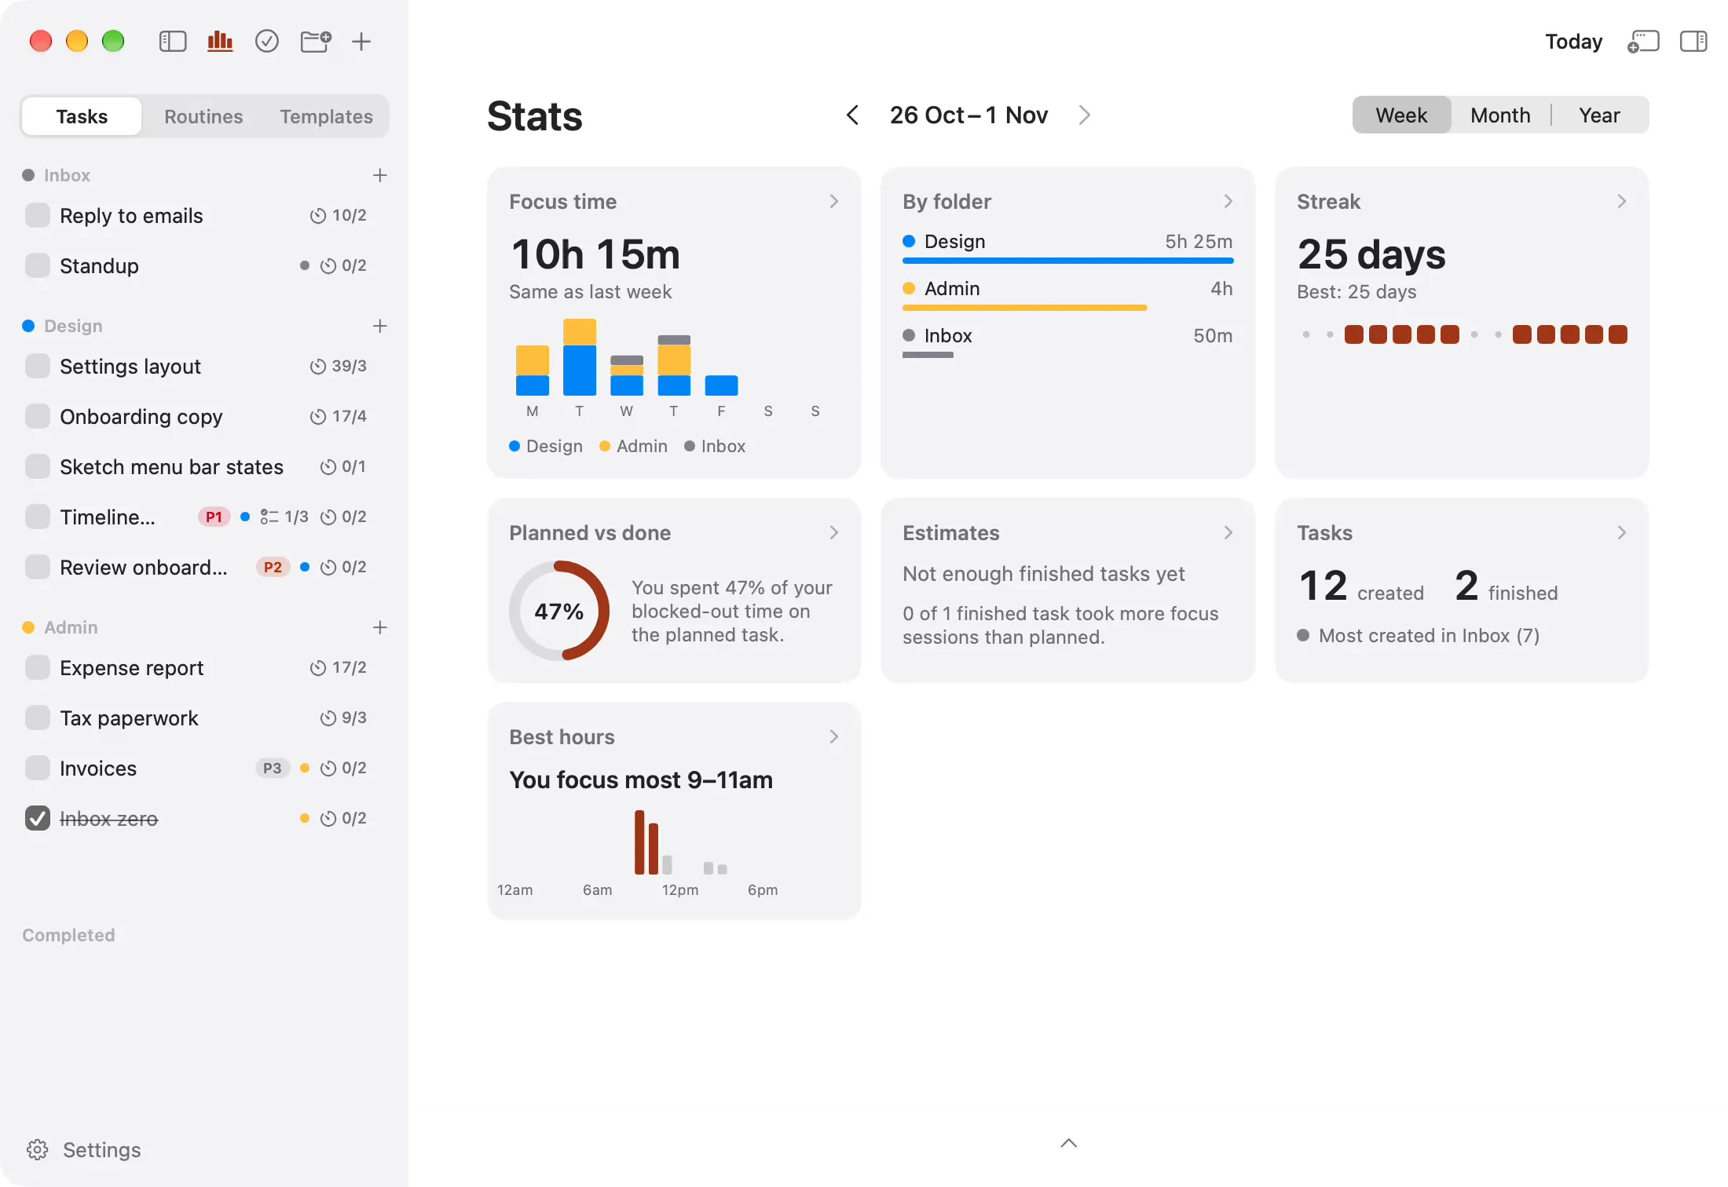Add a new task with toolbar plus

pyautogui.click(x=361, y=41)
